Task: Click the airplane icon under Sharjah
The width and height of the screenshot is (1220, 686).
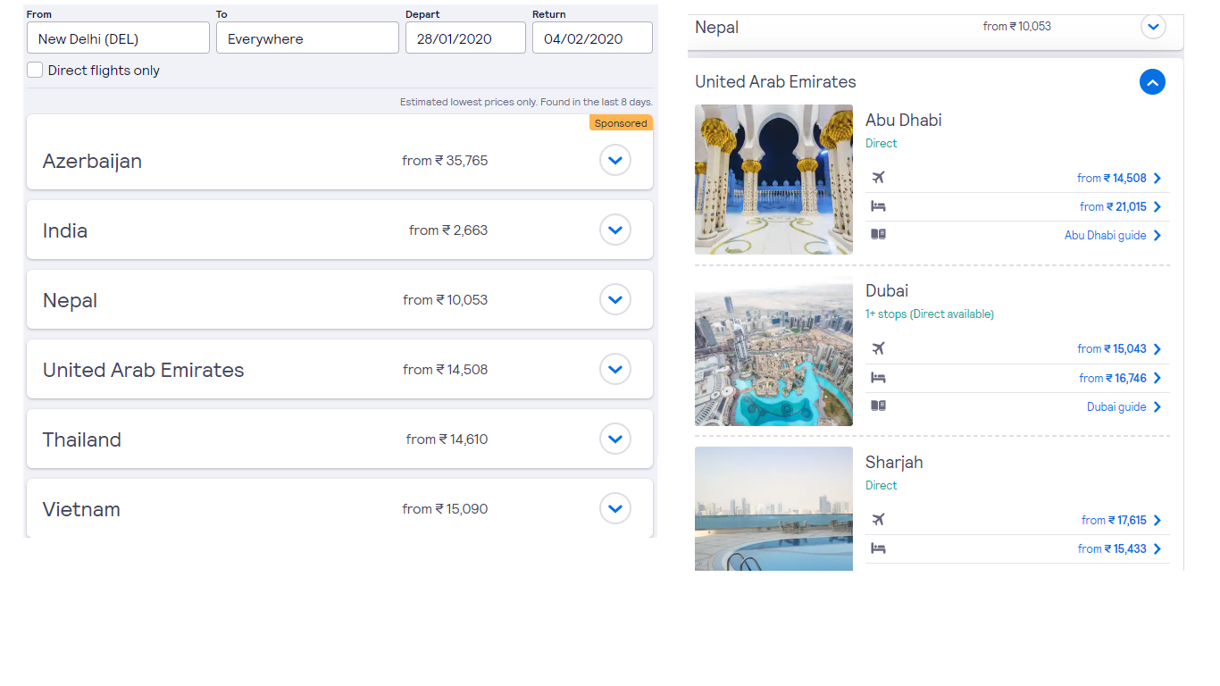Action: point(878,519)
